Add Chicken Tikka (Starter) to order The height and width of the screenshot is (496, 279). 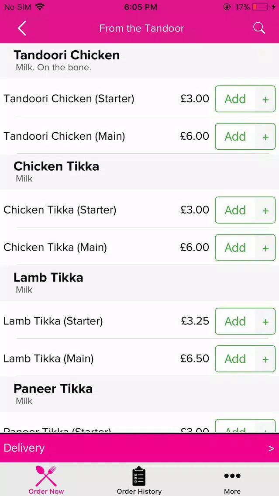(x=235, y=210)
